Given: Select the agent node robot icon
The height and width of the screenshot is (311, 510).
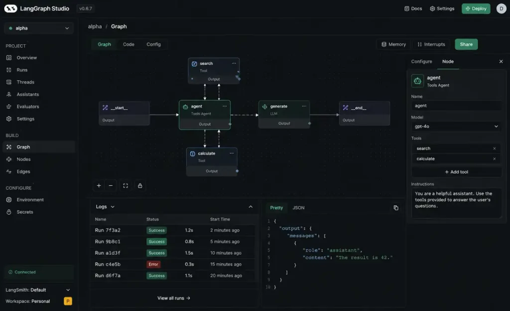Looking at the screenshot, I should (185, 107).
